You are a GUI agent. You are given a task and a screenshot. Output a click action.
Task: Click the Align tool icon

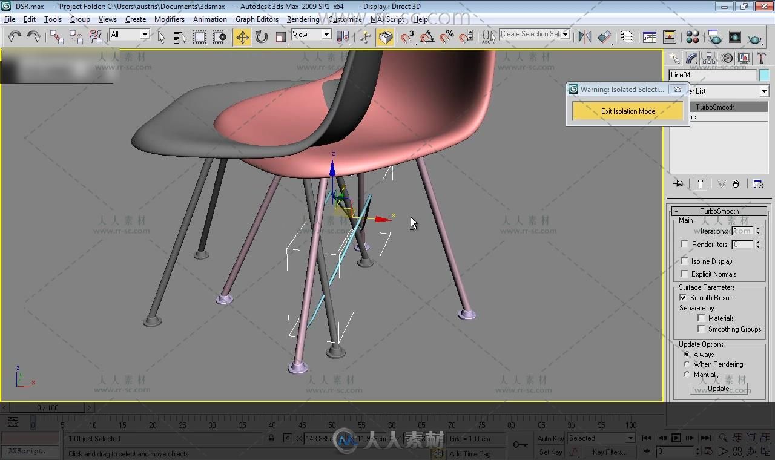[604, 37]
